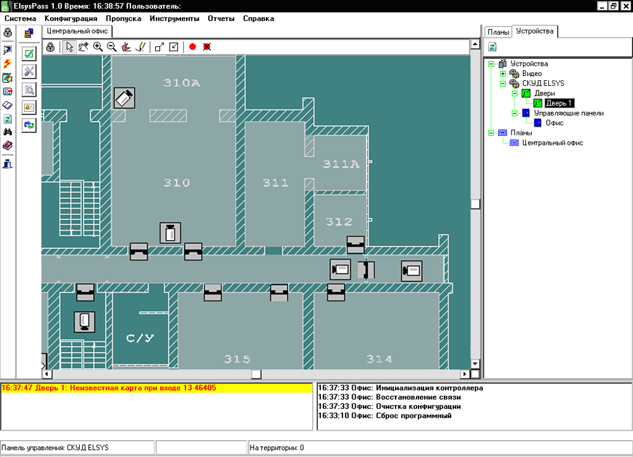Expand the Видео tree node

coord(503,73)
